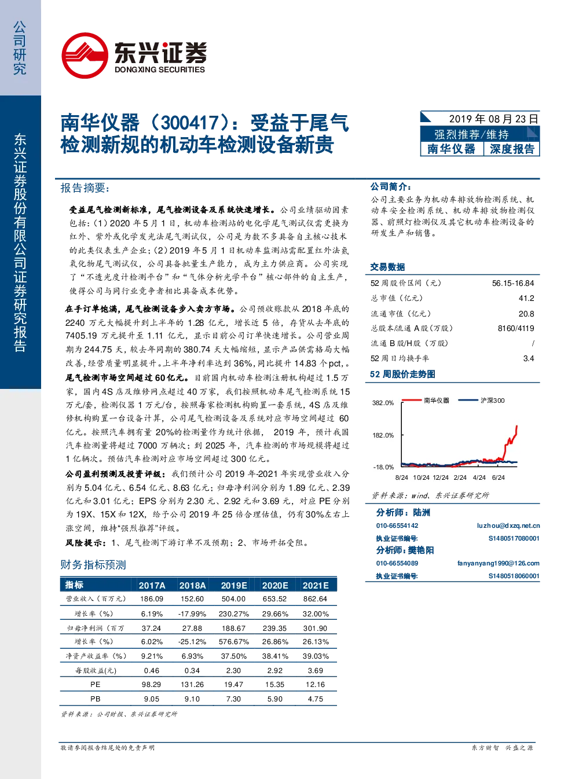Click the 52周股价走势图 heading
Viewport: 575px width, 779px height.
pyautogui.click(x=402, y=374)
